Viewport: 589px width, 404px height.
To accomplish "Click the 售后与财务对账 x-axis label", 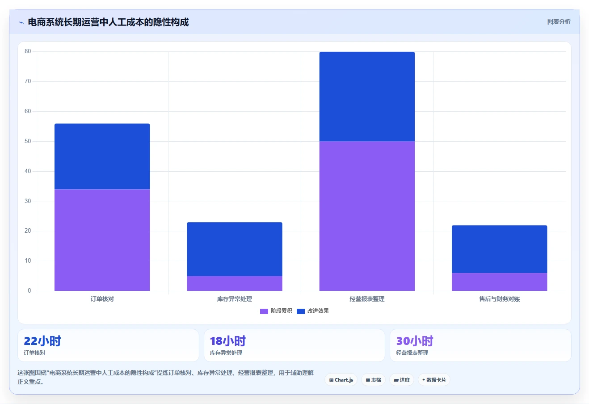I will 500,299.
